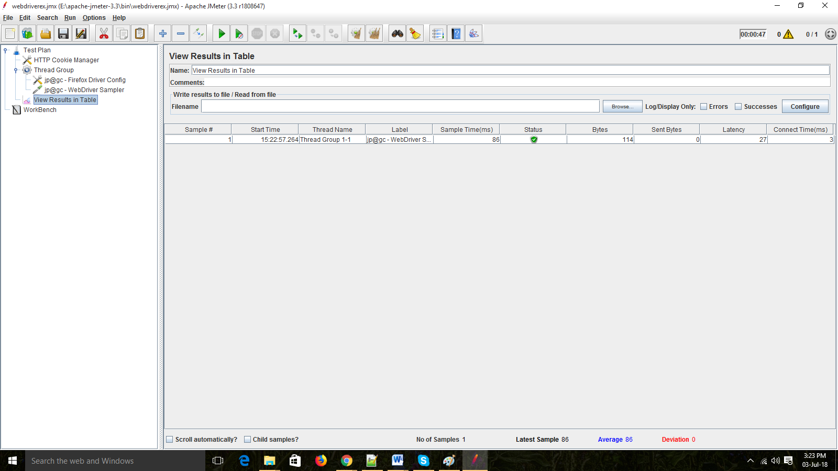Screen dimensions: 838x471
Task: Click the Windows Start button
Action: 13,461
